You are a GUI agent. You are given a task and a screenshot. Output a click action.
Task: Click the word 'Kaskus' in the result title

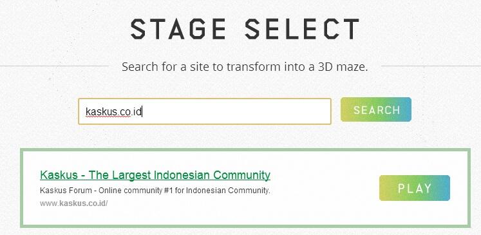[x=59, y=175]
